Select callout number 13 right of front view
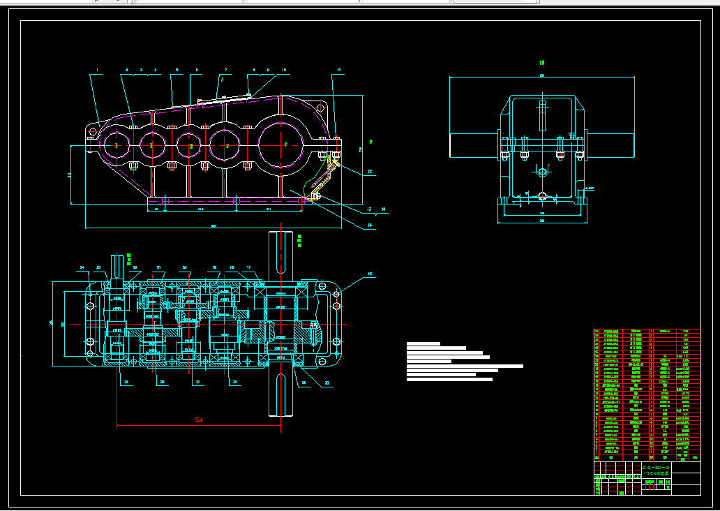Screen dimensions: 720x511 tap(369, 209)
